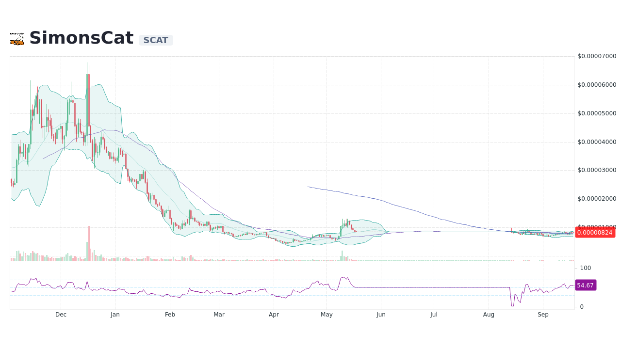Screen dimensions: 621x349
Task: Open the Dec axis label
Action: pos(61,315)
